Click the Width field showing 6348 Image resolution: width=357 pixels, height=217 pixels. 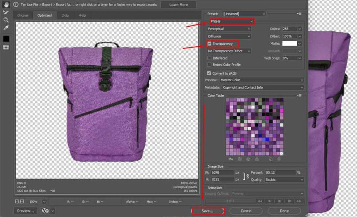coord(223,173)
